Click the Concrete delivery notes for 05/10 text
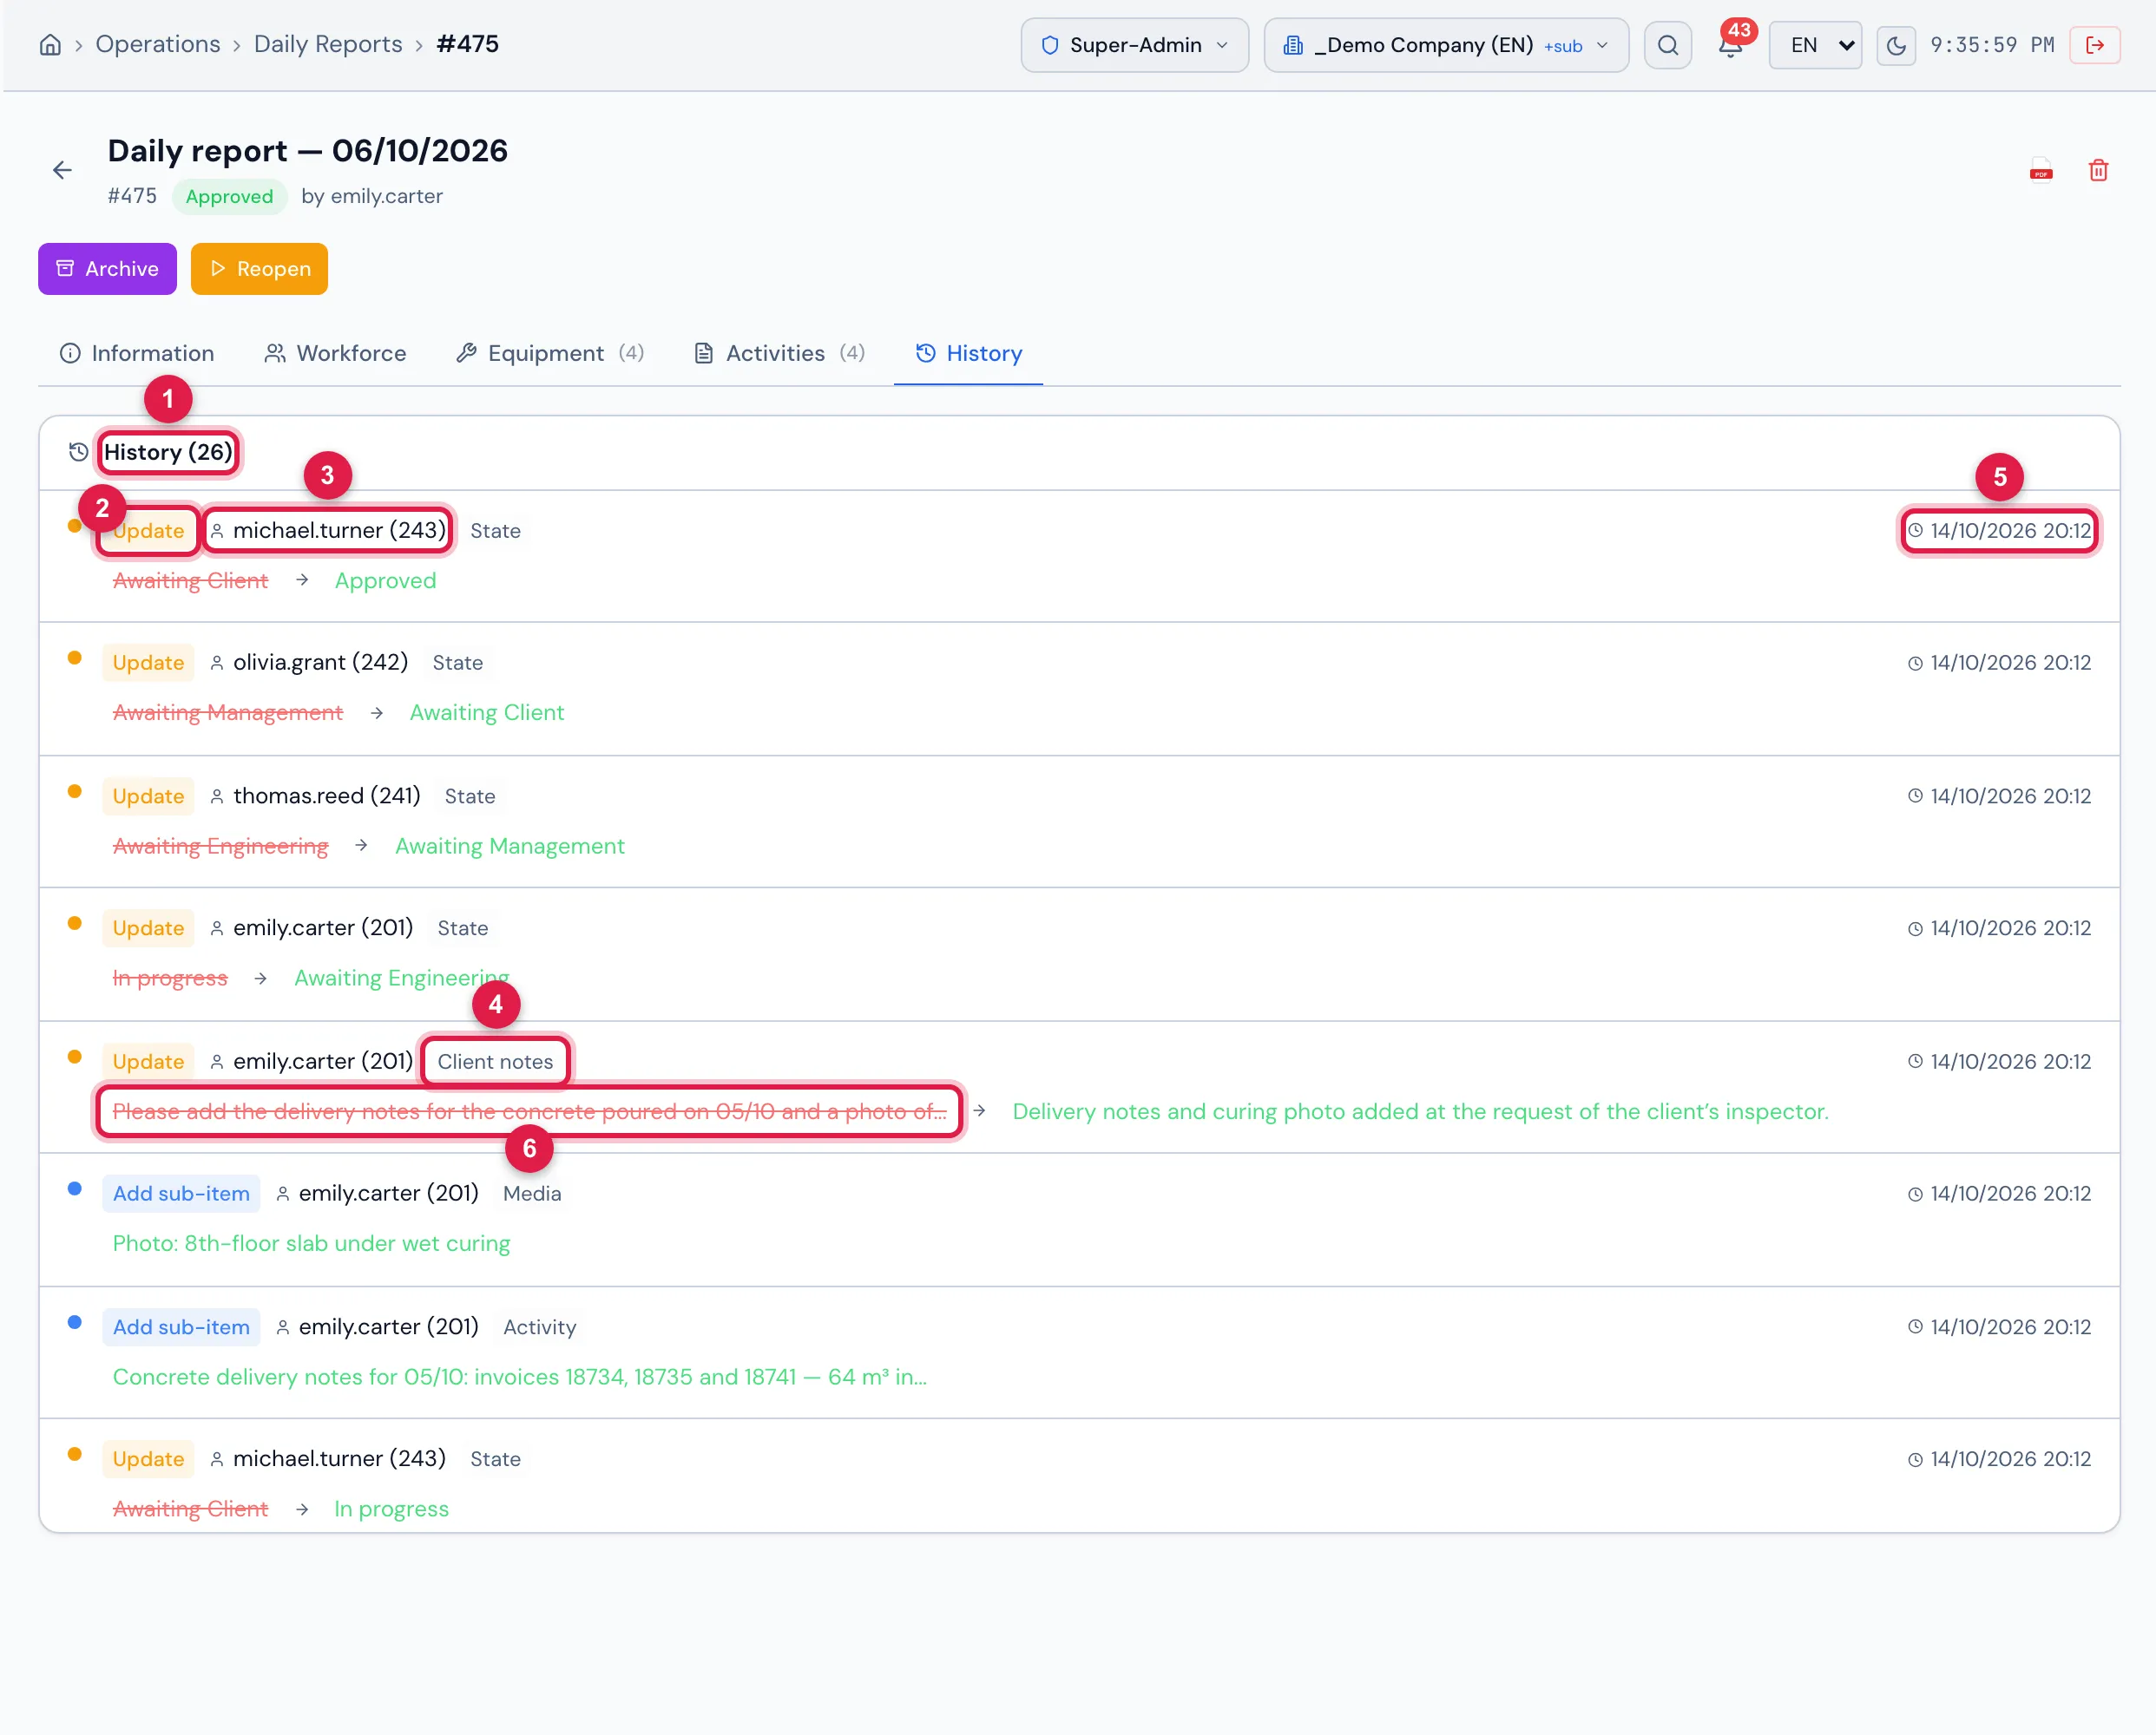This screenshot has width=2156, height=1735. (520, 1378)
